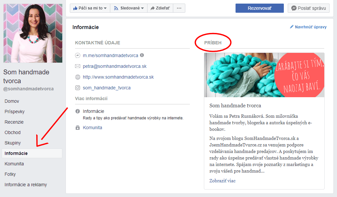Click the info circle next to m.me link

tap(142, 55)
